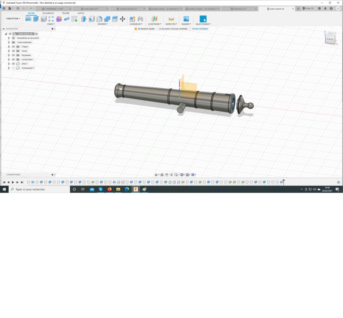Image resolution: width=343 pixels, height=318 pixels.
Task: Play the timeline
Action: [x=13, y=182]
